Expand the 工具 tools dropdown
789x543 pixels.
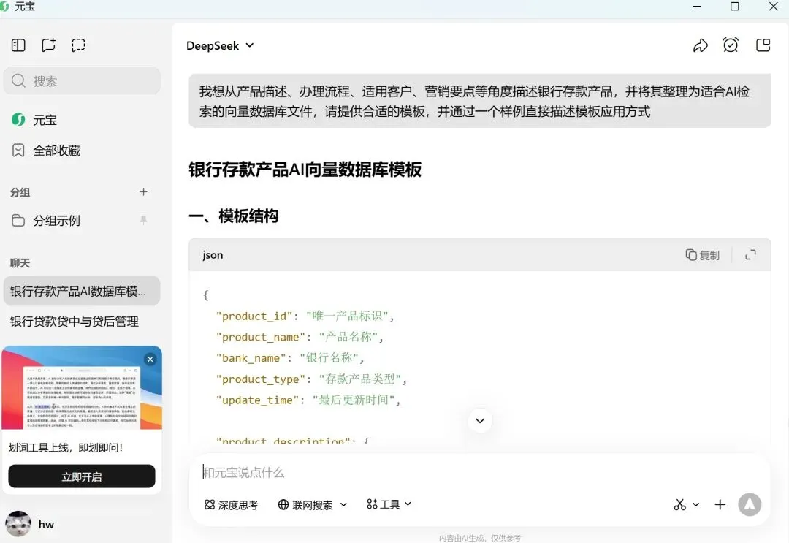(x=389, y=504)
